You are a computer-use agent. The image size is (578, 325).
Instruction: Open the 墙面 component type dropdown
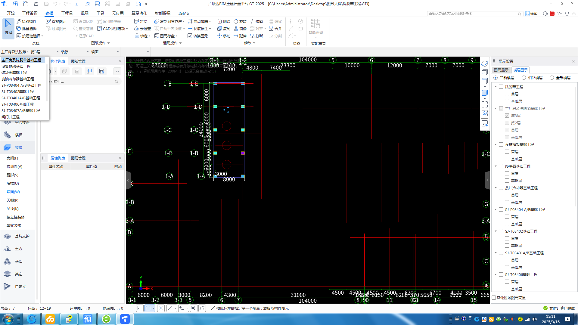point(105,52)
